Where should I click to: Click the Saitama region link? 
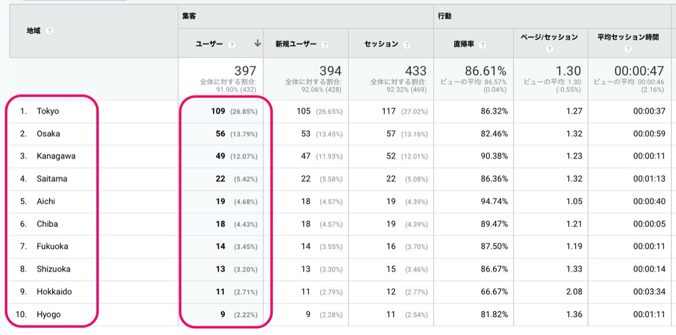click(x=52, y=179)
